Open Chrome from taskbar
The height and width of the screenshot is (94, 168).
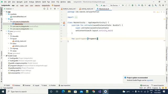click(x=93, y=92)
